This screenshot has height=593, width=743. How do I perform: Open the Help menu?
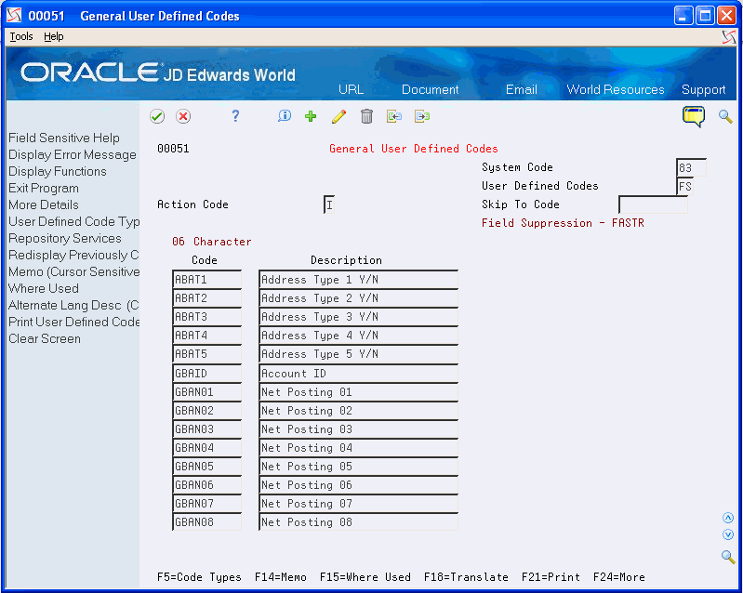click(x=54, y=36)
